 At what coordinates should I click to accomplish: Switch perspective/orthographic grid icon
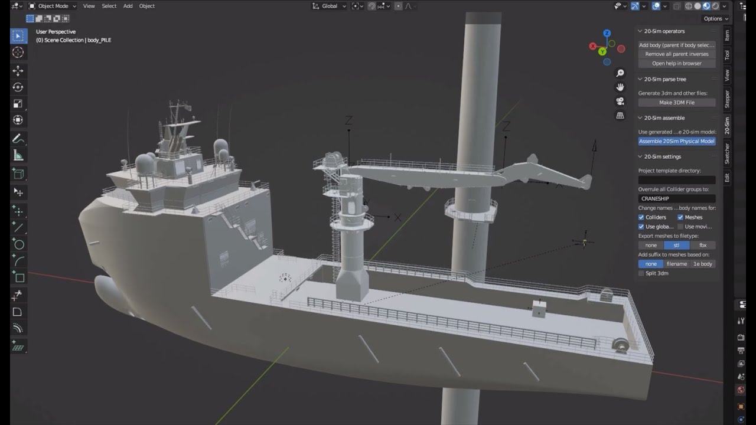(620, 115)
